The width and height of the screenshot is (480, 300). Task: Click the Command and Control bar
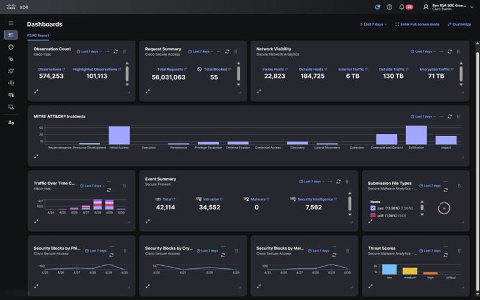pyautogui.click(x=387, y=139)
